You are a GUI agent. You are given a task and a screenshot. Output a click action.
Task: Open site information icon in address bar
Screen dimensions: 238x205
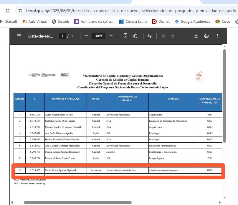coord(20,11)
